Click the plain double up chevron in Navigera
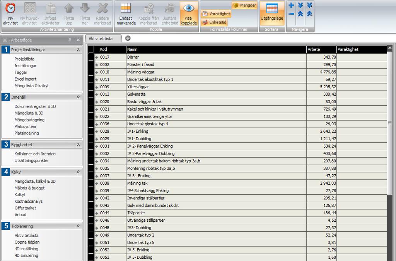 [x=300, y=14]
